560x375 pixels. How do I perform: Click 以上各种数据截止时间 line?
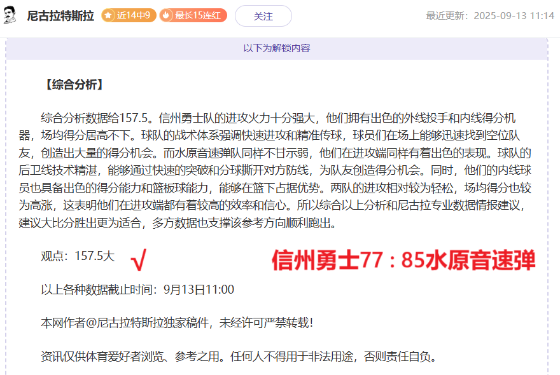137,289
